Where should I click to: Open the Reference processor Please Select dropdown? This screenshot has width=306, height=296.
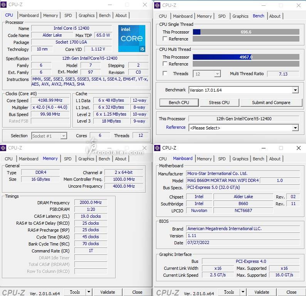click(x=295, y=128)
